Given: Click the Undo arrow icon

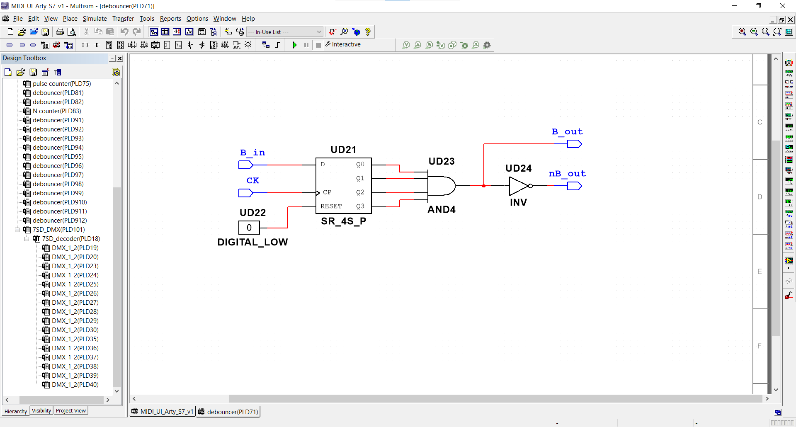Looking at the screenshot, I should [124, 32].
